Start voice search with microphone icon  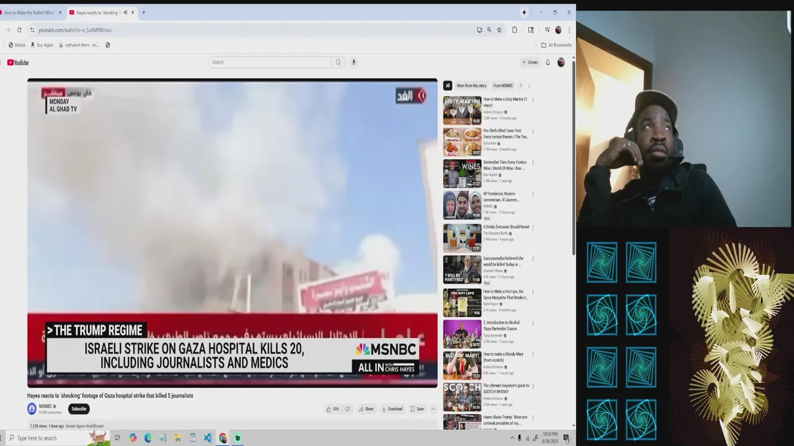click(x=354, y=62)
